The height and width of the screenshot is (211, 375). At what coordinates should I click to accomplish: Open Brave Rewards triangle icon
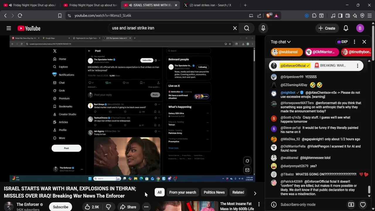[x=276, y=16]
